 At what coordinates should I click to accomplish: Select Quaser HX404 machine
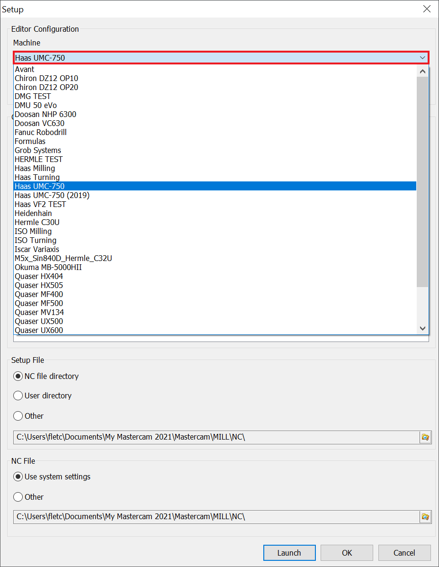[215, 276]
